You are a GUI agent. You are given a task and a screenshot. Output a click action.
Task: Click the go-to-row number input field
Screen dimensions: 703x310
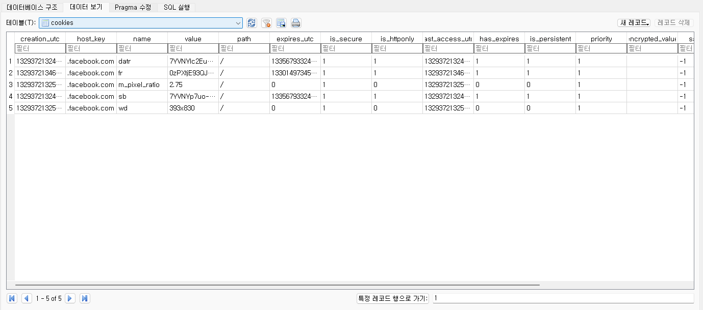pyautogui.click(x=563, y=298)
